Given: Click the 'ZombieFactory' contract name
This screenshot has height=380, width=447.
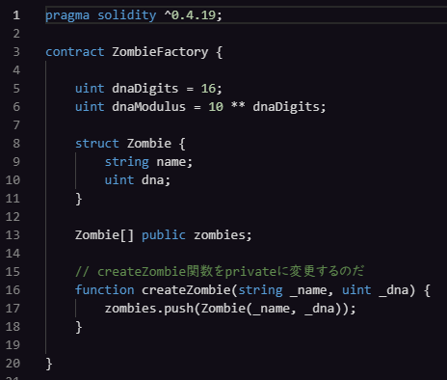Looking at the screenshot, I should pyautogui.click(x=160, y=52).
